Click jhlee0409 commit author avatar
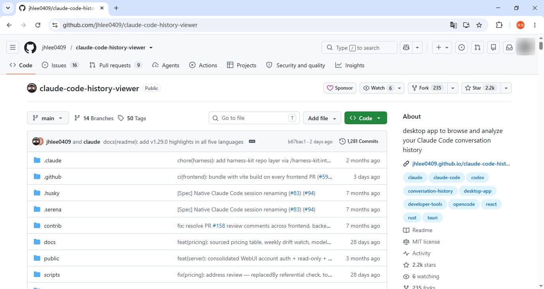The image size is (544, 289). coord(36,141)
